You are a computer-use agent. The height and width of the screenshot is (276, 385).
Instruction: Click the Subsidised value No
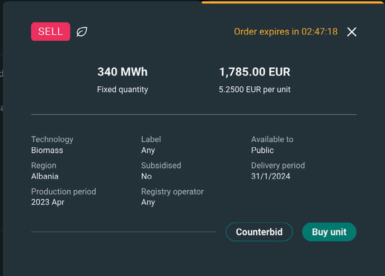(x=147, y=176)
